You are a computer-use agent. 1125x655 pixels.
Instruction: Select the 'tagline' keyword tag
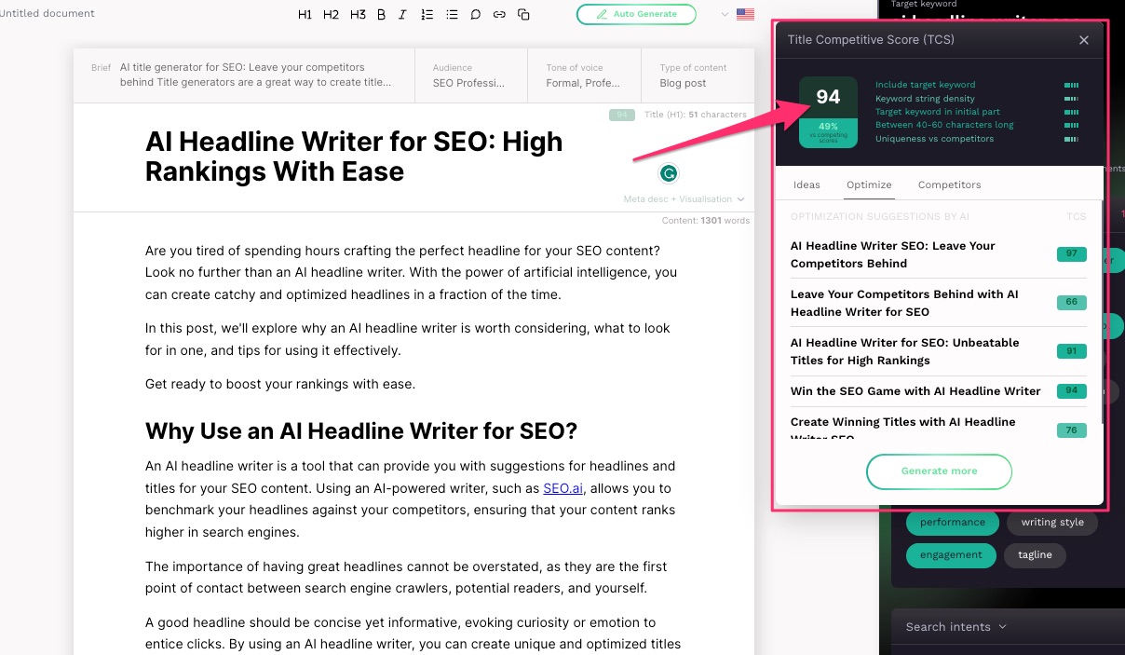click(x=1035, y=555)
